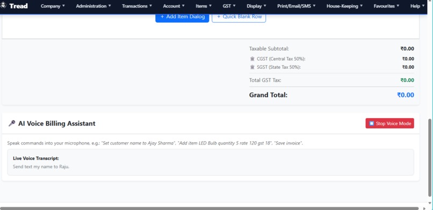The image size is (433, 210).
Task: Open the Transactions menu
Action: 137,6
